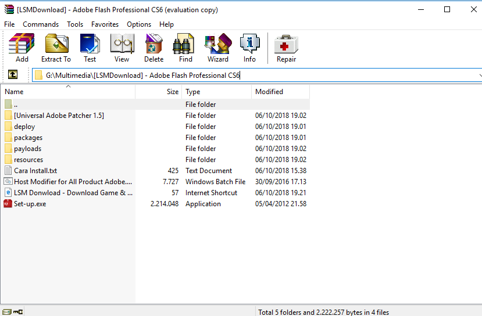Viewport: 482px width, 316px height.
Task: Click the 'Internet Shortcut' type cell
Action: click(x=212, y=192)
